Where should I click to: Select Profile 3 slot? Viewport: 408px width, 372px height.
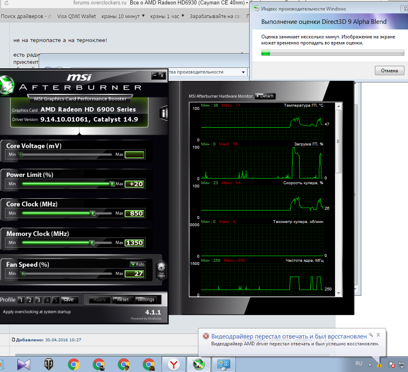[x=39, y=300]
